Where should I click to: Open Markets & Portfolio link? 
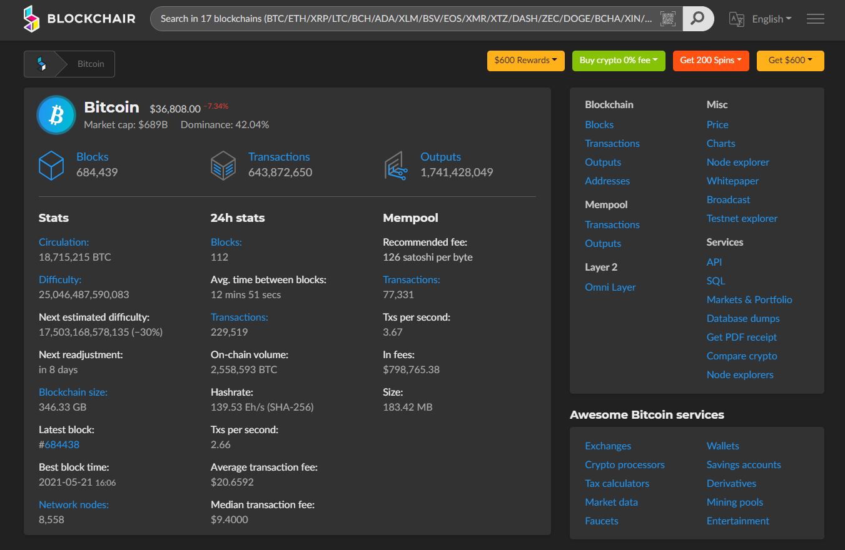(x=749, y=299)
